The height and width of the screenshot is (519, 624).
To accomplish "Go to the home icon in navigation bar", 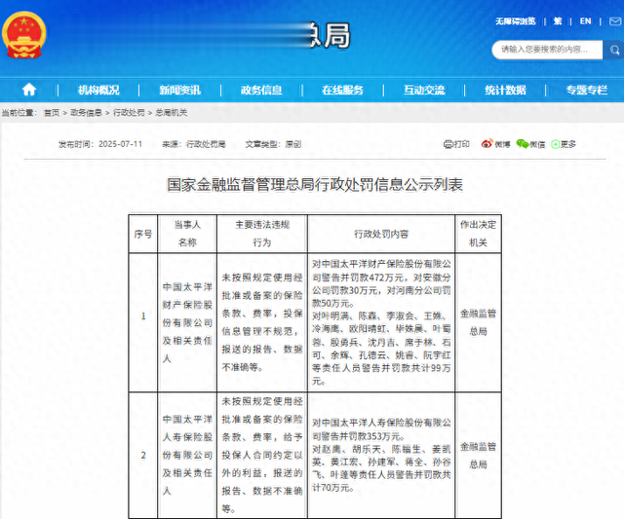I will [x=29, y=90].
